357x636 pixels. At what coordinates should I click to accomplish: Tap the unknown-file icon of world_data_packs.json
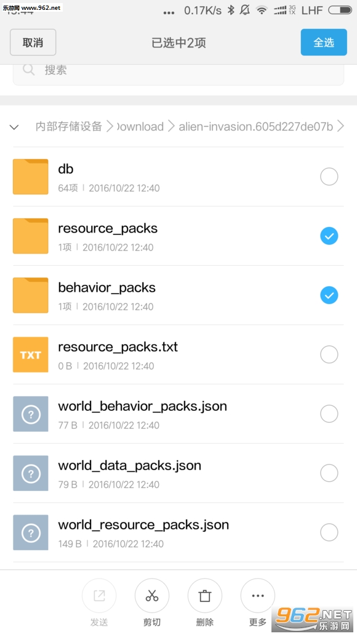point(31,473)
